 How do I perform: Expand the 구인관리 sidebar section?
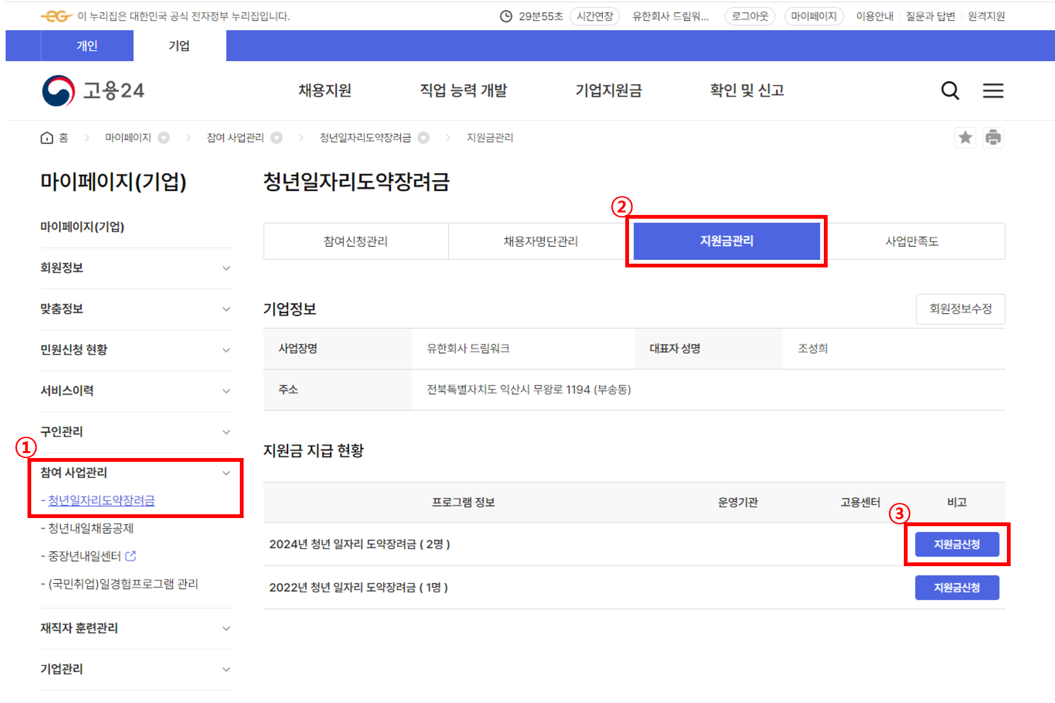136,432
